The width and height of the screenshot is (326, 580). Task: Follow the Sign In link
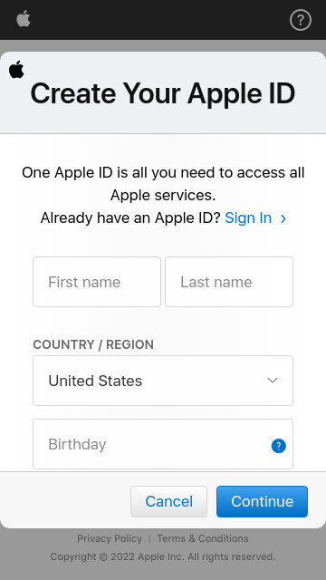click(248, 218)
